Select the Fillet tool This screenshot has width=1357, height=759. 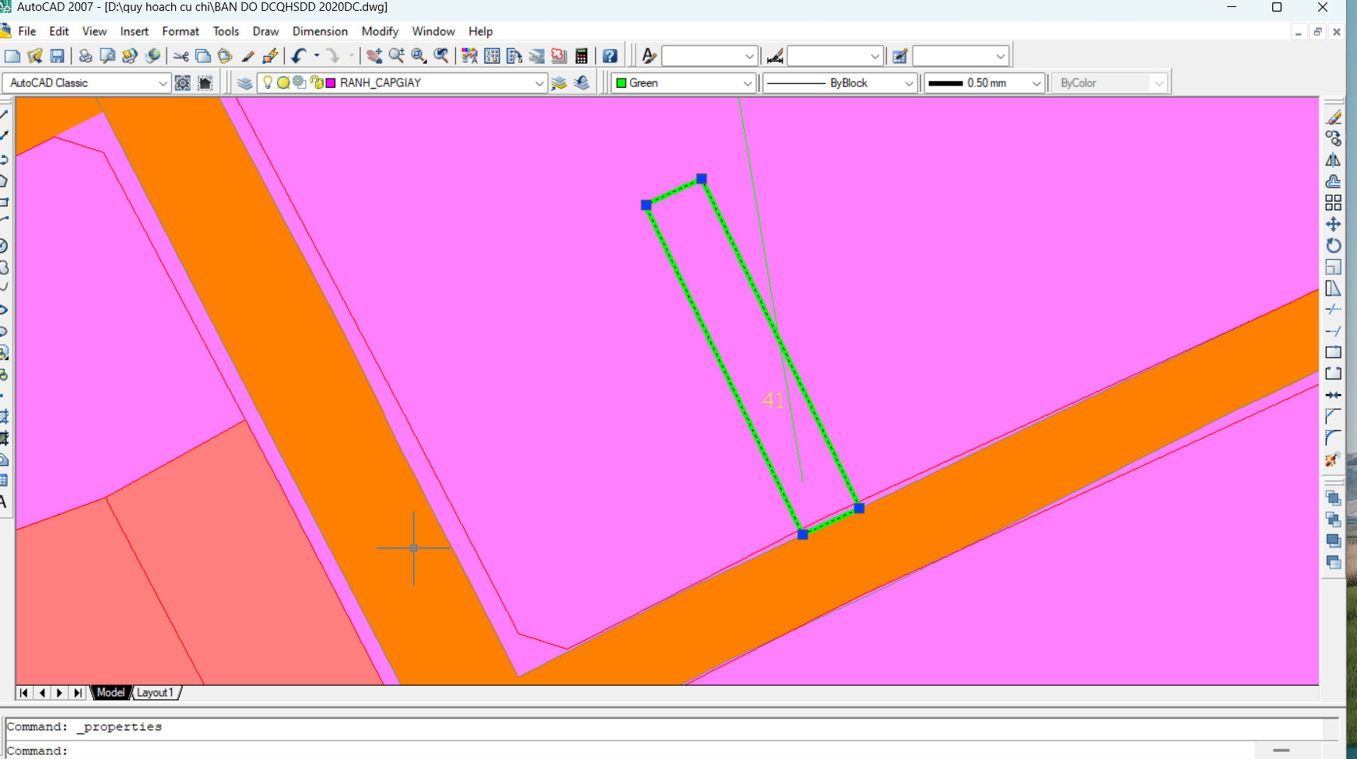1334,438
